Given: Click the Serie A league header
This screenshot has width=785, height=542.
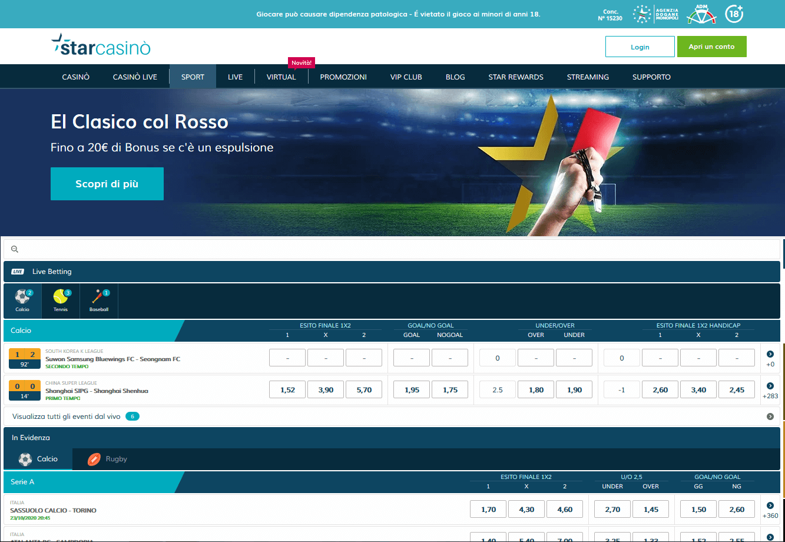Looking at the screenshot, I should tap(392, 482).
